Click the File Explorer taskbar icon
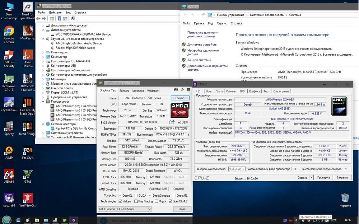Screen dimensions: 359x224 pyautogui.click(x=37, y=220)
